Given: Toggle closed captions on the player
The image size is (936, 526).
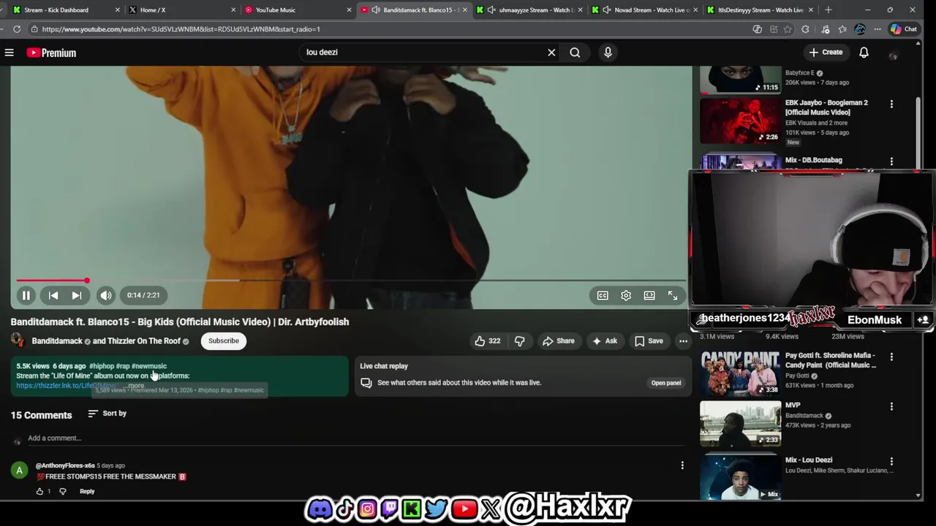Looking at the screenshot, I should [x=603, y=295].
